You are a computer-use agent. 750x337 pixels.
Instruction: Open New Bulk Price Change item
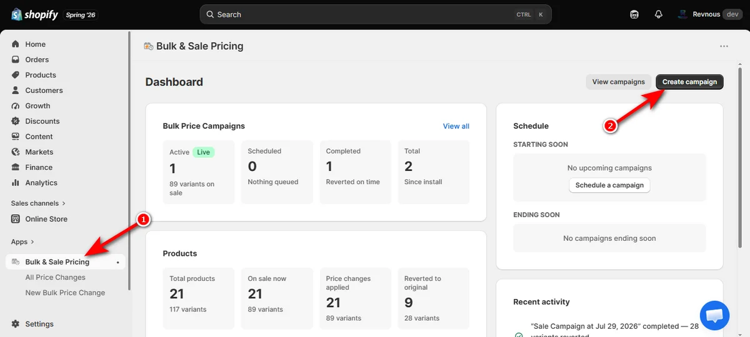click(65, 293)
